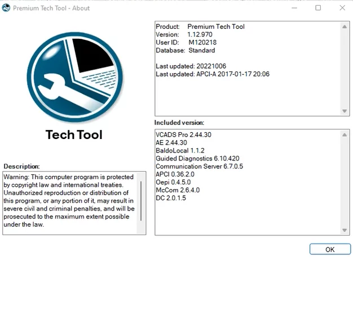Image resolution: width=353 pixels, height=310 pixels.
Task: Click the User ID M120218 line
Action: pos(186,42)
